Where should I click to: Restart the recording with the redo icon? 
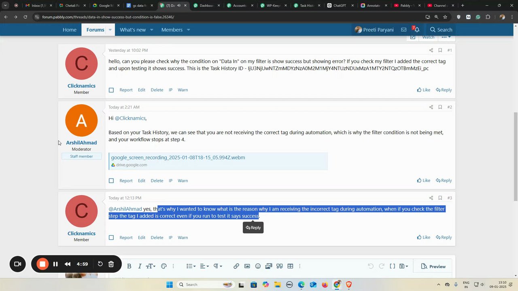click(100, 264)
